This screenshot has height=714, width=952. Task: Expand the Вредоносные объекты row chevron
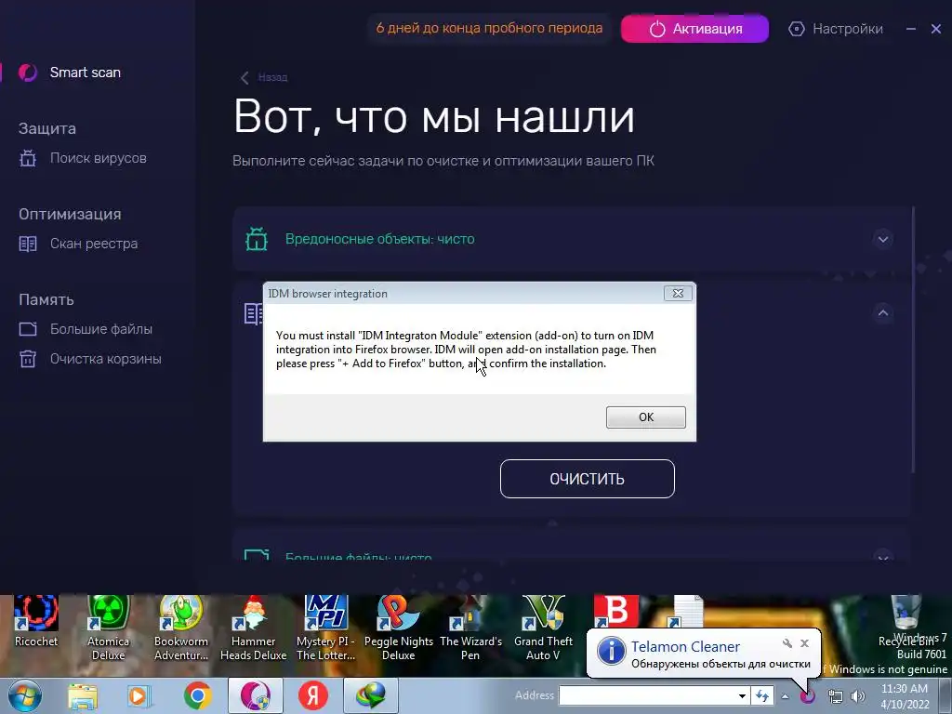click(x=883, y=239)
